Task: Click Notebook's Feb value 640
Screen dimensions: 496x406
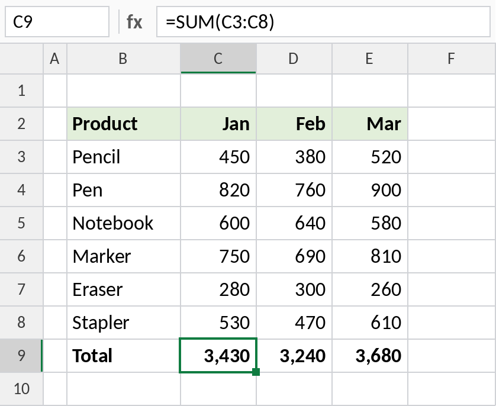Action: [294, 223]
